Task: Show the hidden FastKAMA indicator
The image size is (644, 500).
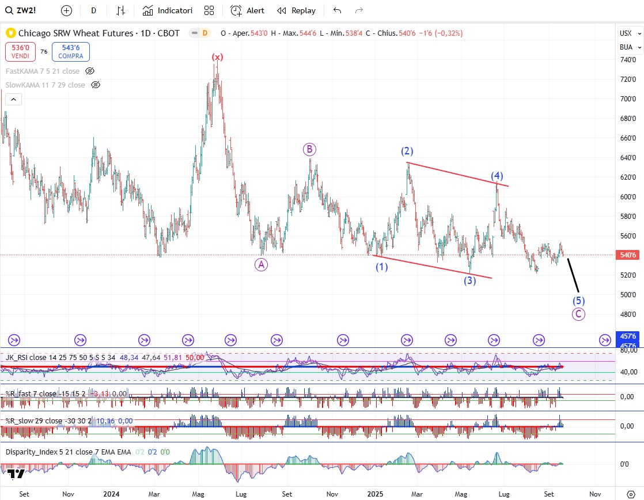Action: [90, 71]
